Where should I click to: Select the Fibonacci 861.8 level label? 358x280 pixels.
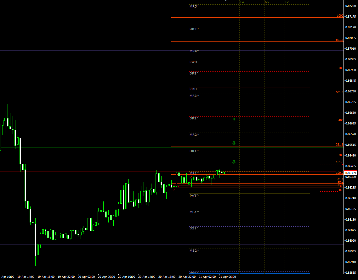pyautogui.click(x=339, y=40)
